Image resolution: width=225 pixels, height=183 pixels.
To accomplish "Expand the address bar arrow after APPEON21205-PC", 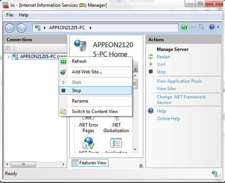I will 90,28.
